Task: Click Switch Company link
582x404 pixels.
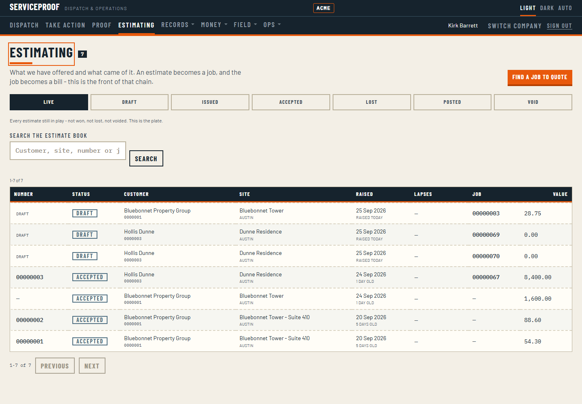Action: click(515, 26)
